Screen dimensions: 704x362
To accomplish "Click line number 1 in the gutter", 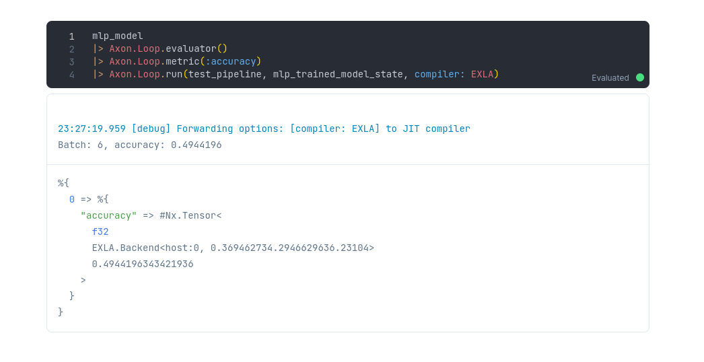I will click(72, 36).
